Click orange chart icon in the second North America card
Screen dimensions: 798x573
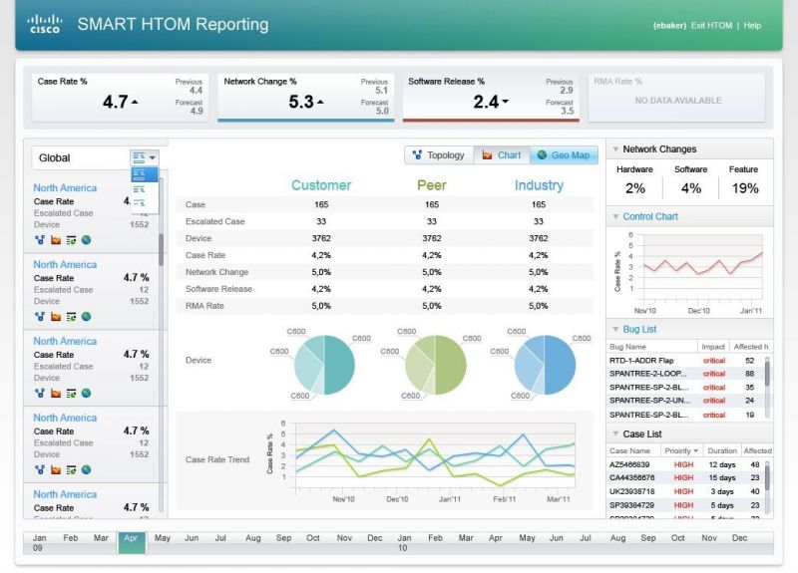pos(56,317)
